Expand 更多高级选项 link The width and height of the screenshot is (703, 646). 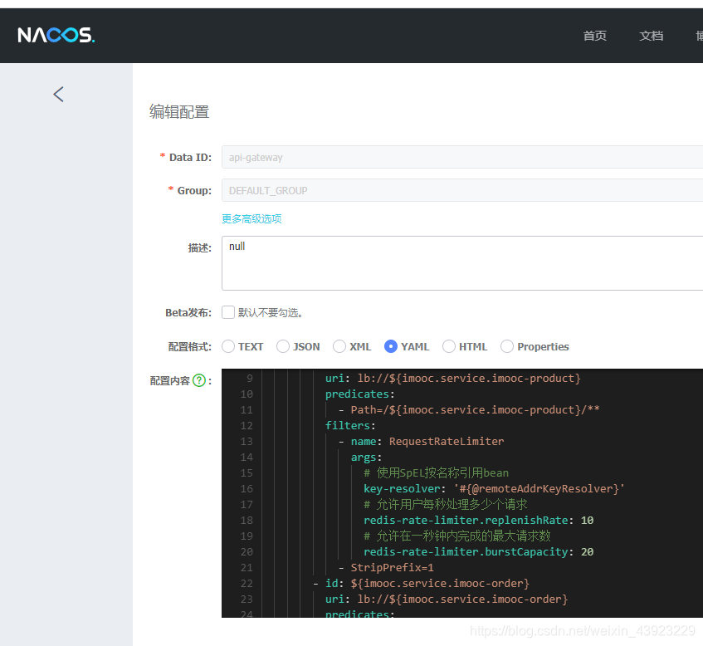251,218
